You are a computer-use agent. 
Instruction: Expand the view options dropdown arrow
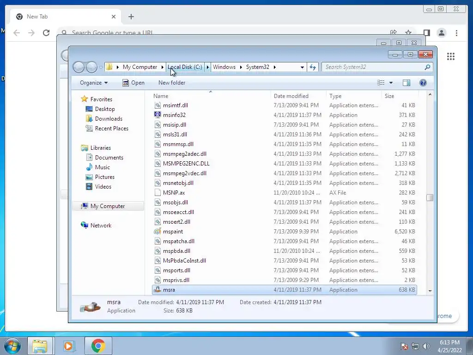coord(391,83)
